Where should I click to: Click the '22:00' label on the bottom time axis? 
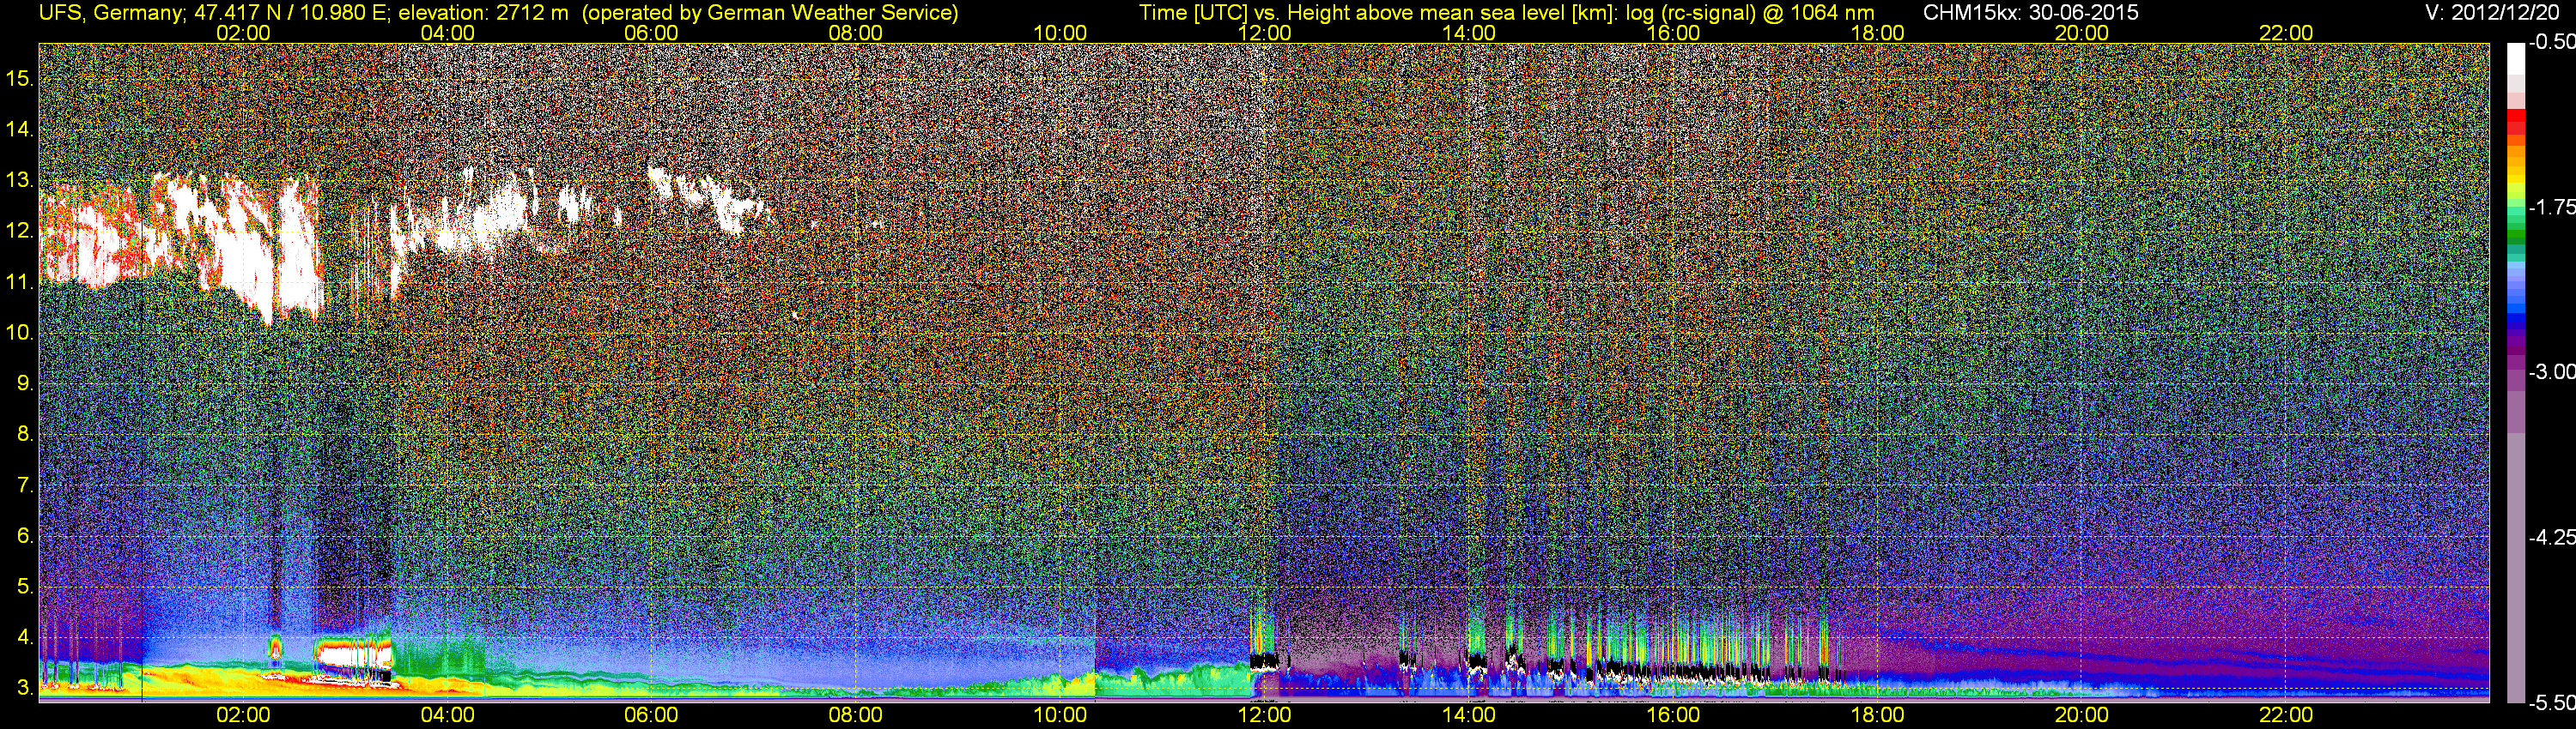(x=2286, y=715)
